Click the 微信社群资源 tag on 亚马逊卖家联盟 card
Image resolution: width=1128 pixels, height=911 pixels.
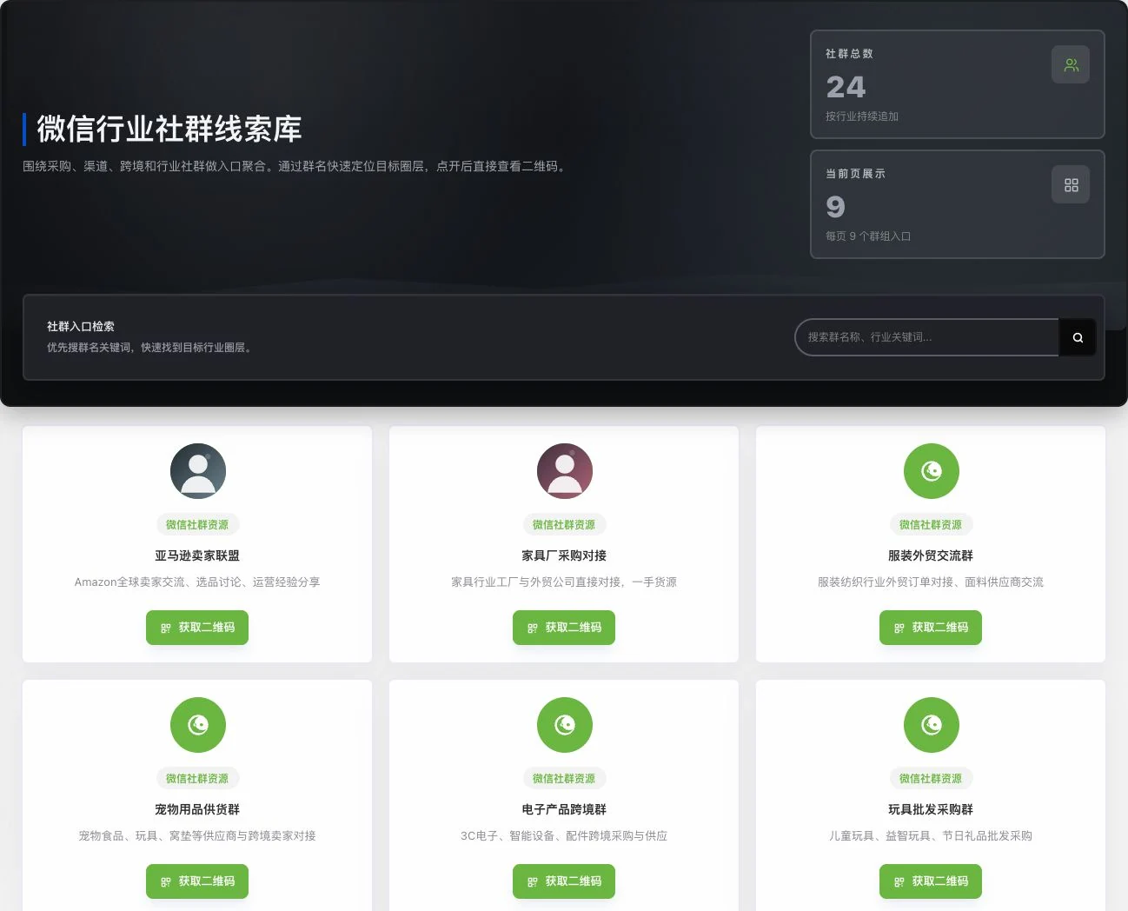[x=197, y=525]
